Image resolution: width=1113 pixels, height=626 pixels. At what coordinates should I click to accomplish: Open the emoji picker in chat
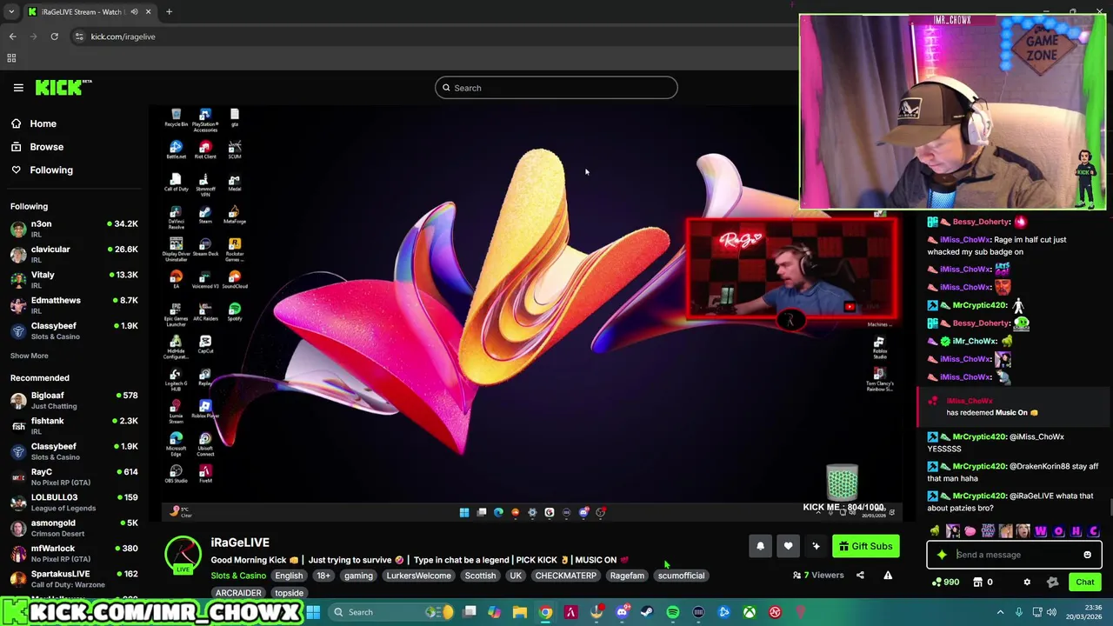point(1087,555)
